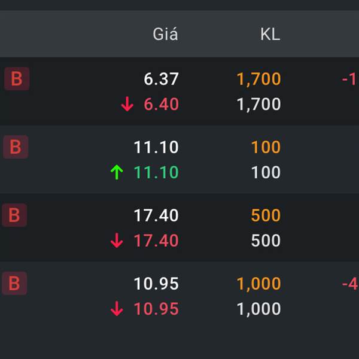
Task: Click the orange 100 volume value
Action: coord(266,147)
